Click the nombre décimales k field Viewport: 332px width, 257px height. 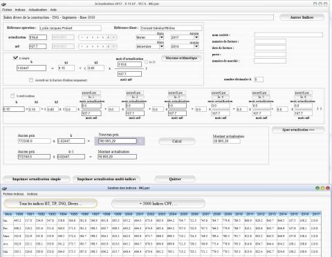pyautogui.click(x=259, y=79)
